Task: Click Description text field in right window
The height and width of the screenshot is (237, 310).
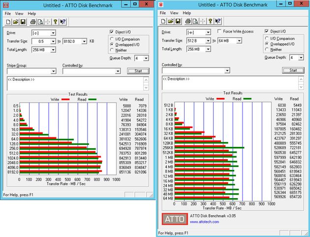Action: (230, 83)
